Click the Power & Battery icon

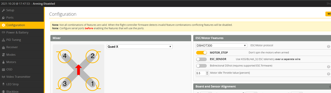pos(3,33)
